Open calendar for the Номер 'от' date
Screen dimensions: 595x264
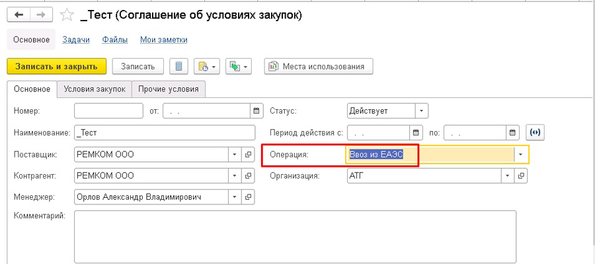click(257, 111)
